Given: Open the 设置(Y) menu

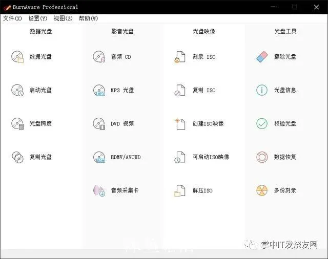Looking at the screenshot, I should point(38,18).
